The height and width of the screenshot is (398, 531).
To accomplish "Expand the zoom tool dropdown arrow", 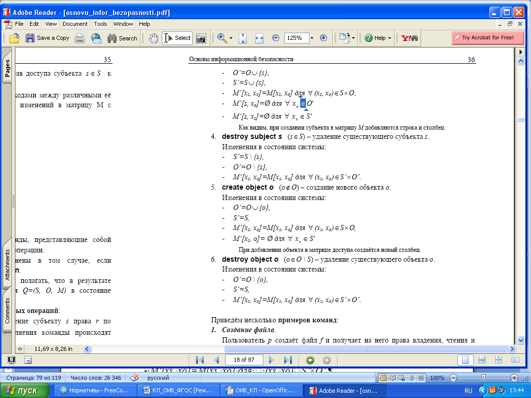I will (231, 38).
